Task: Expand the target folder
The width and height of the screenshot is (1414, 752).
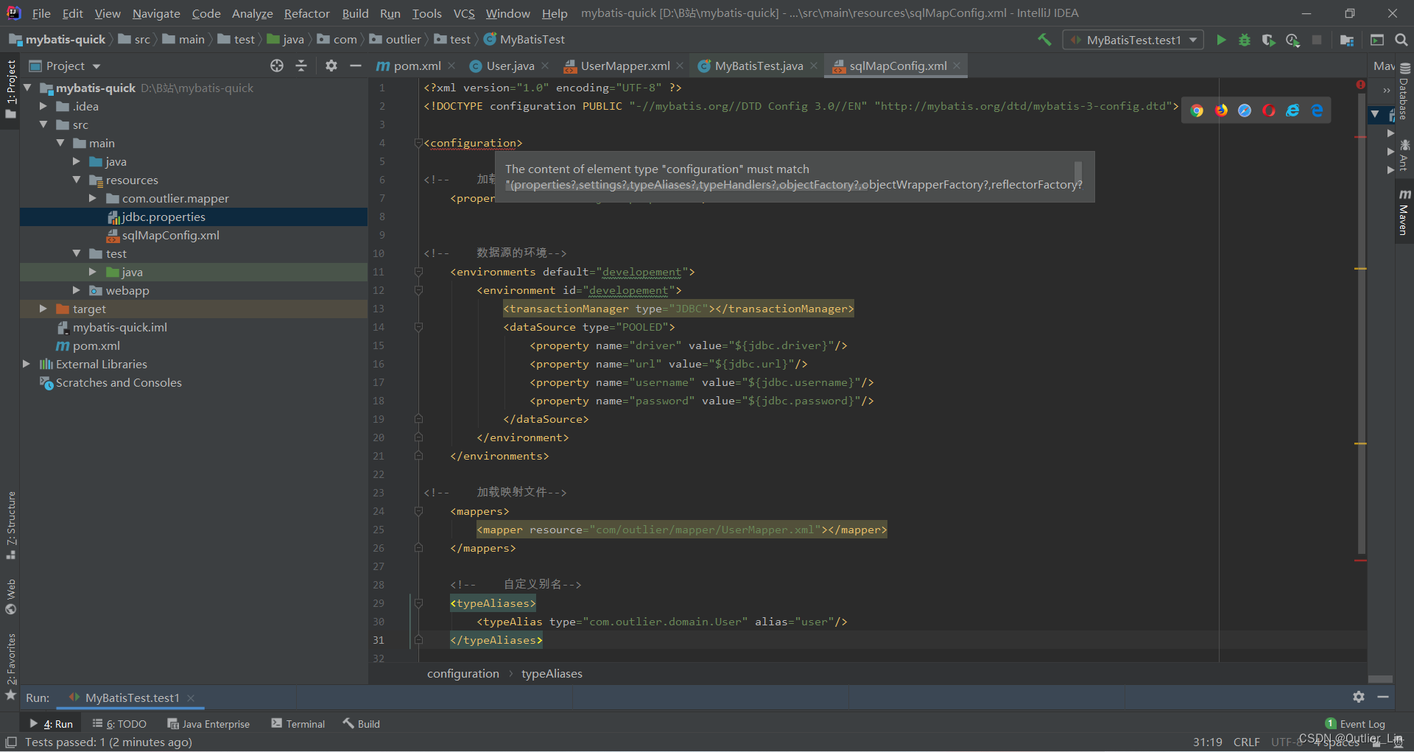Action: pyautogui.click(x=43, y=309)
